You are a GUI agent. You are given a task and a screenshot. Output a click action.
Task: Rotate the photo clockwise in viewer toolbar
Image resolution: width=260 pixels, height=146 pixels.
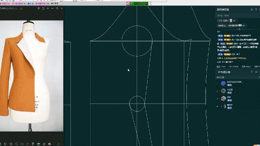click(27, 144)
